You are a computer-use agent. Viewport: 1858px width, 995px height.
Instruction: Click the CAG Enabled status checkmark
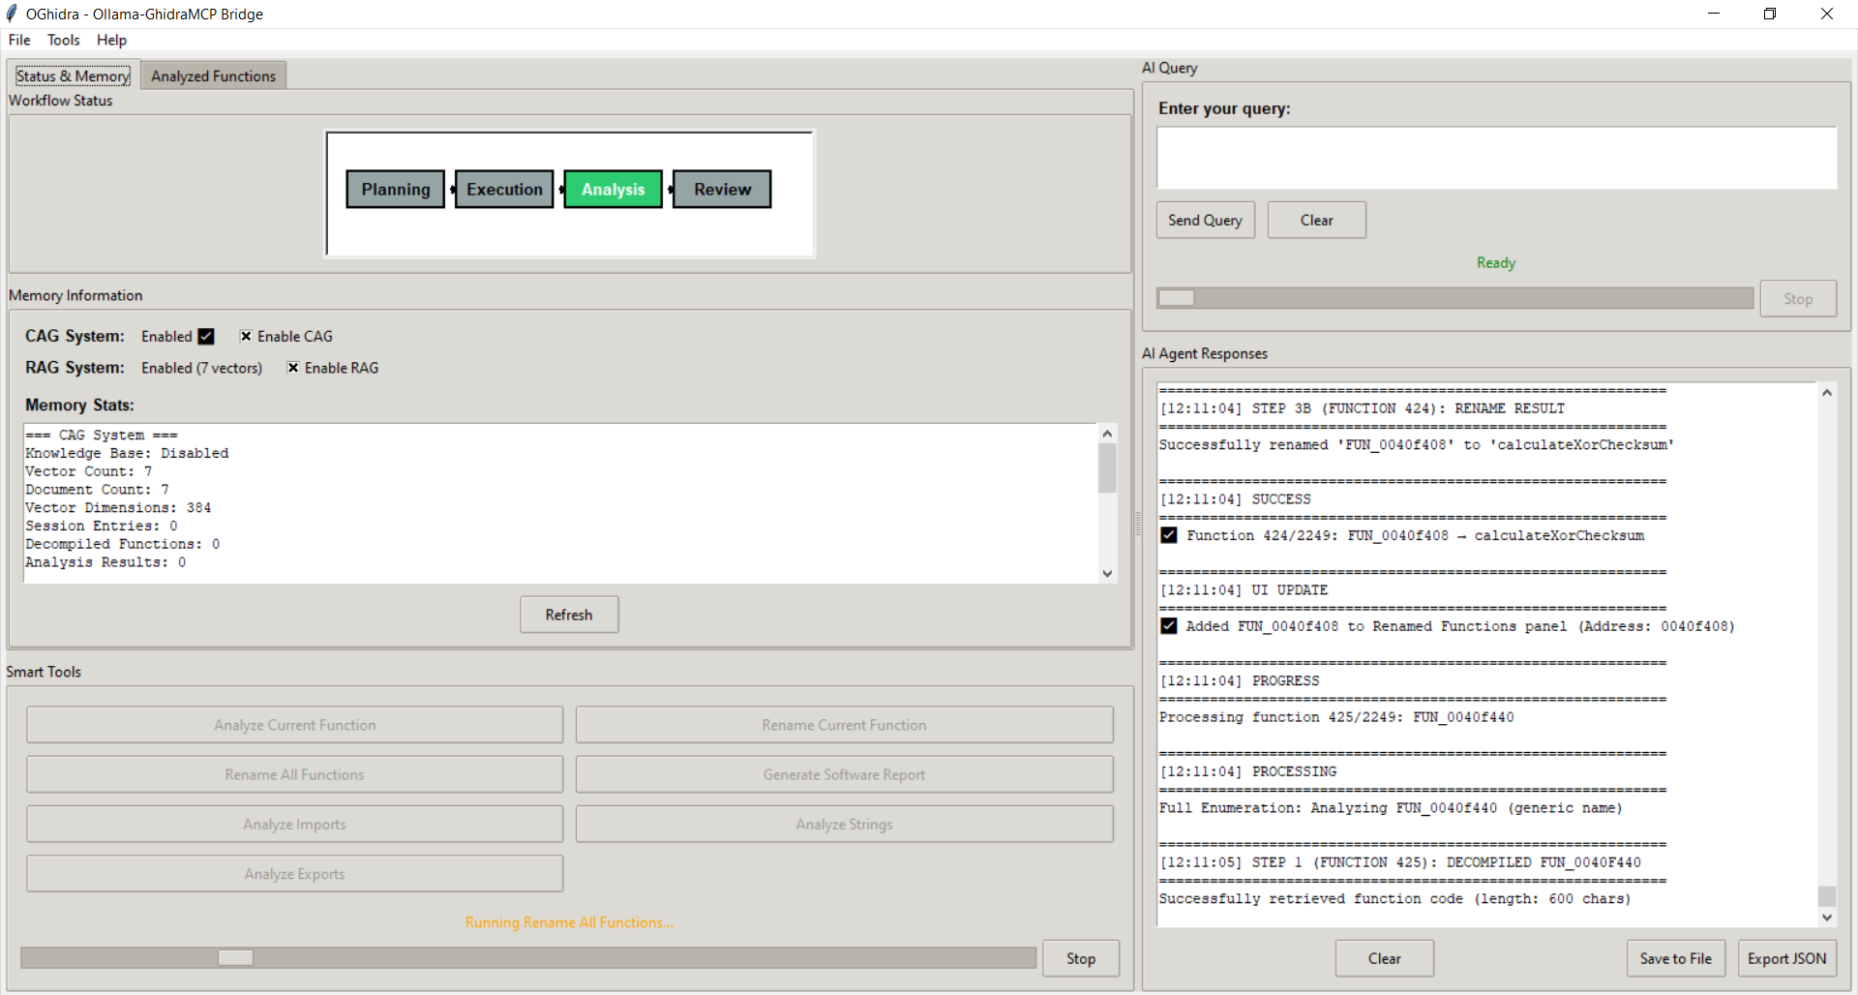click(x=206, y=336)
